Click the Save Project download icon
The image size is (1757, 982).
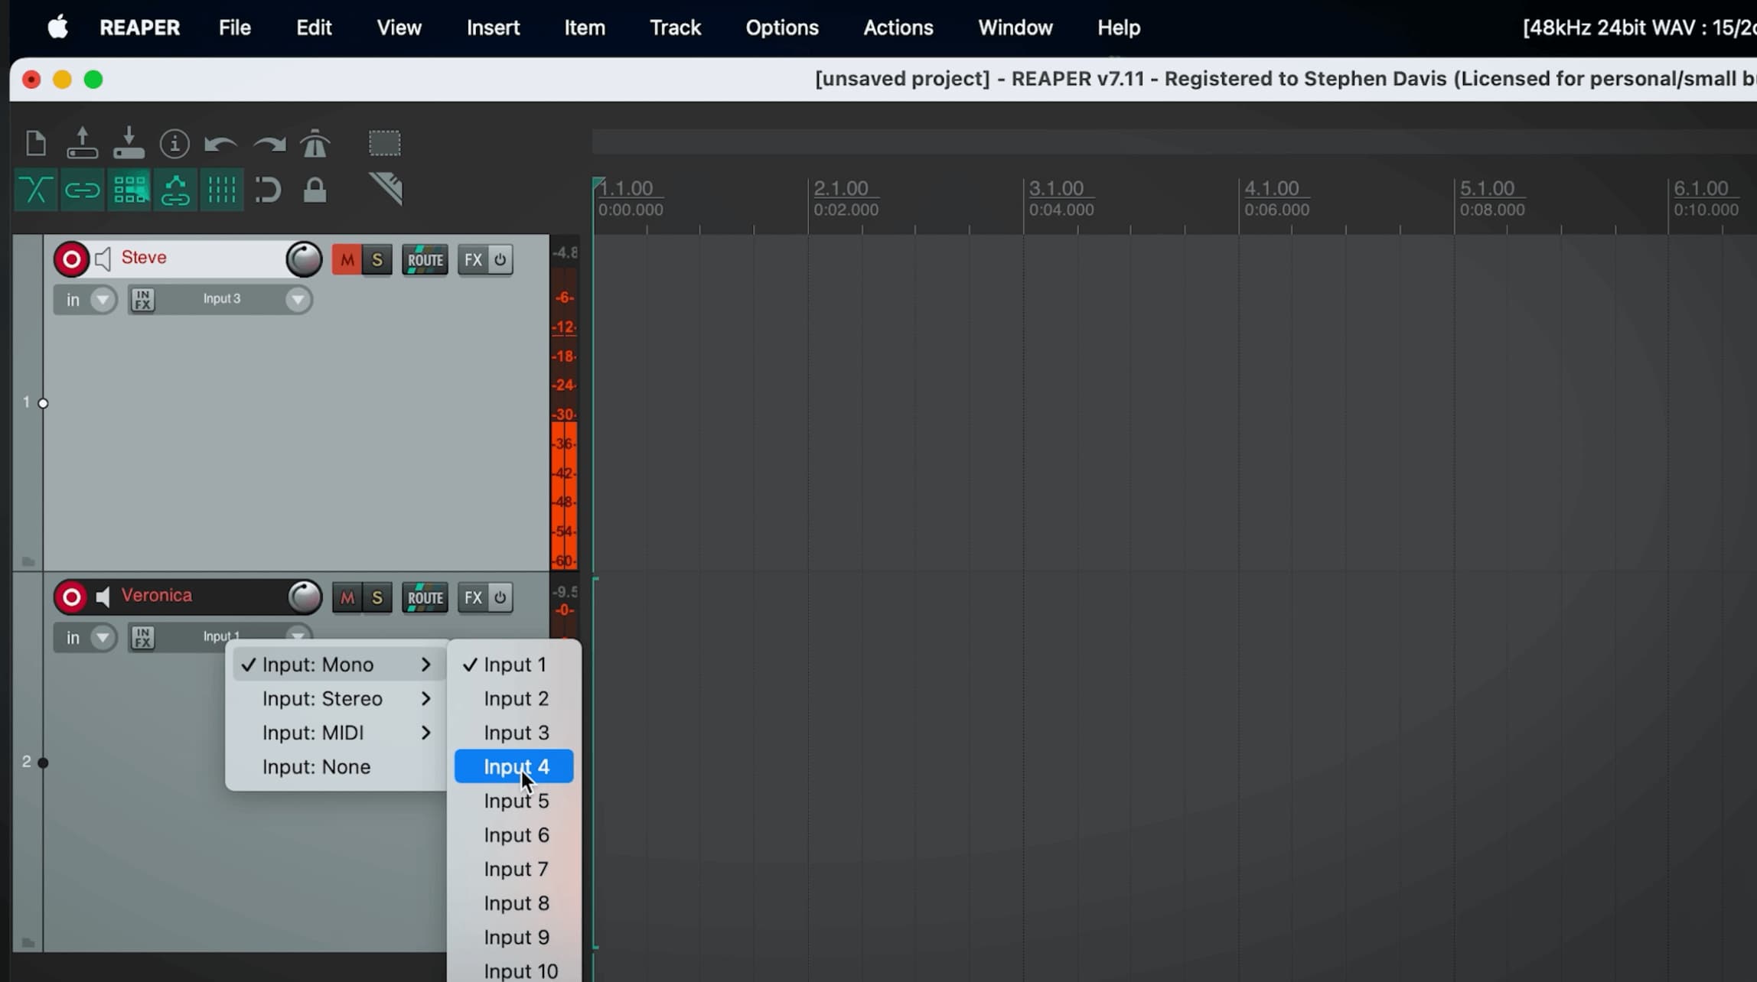click(129, 143)
